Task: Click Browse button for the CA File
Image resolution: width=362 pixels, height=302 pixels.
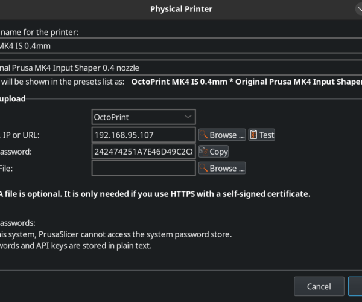Action: pos(222,169)
